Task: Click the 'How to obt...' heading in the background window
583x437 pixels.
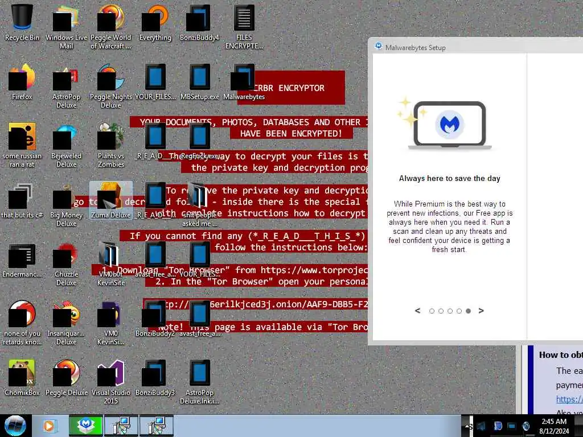Action: (x=561, y=355)
